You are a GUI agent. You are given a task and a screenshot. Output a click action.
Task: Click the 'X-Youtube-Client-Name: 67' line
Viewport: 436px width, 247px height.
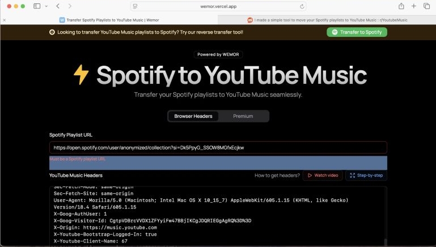90,241
